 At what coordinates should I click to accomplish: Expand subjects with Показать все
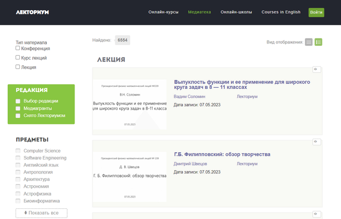click(41, 213)
